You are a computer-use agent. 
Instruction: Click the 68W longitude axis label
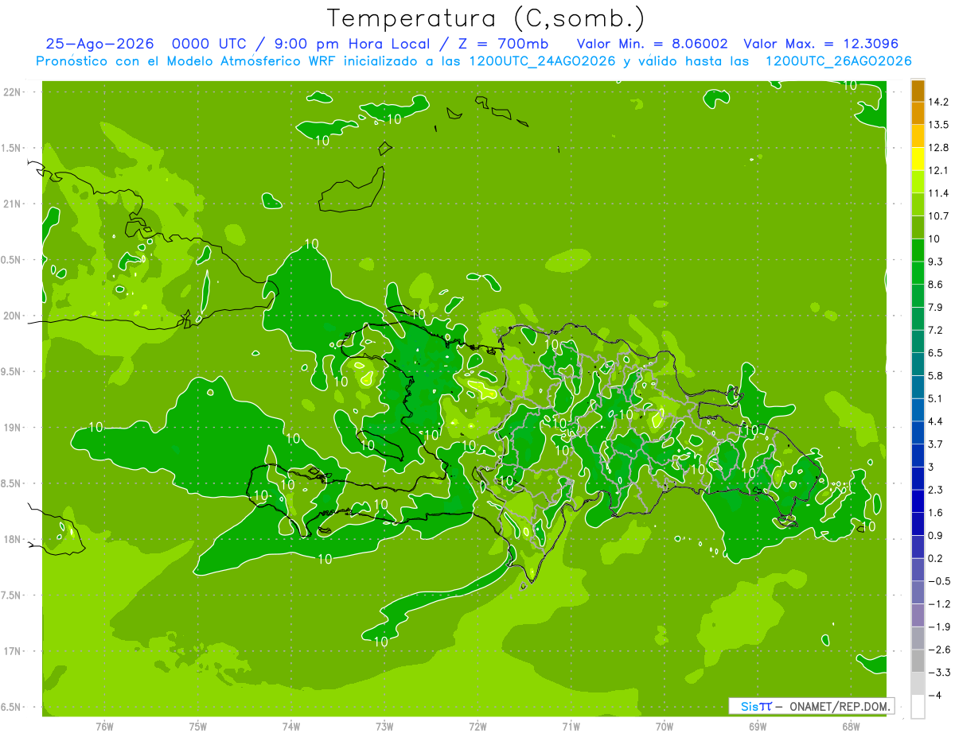851,726
